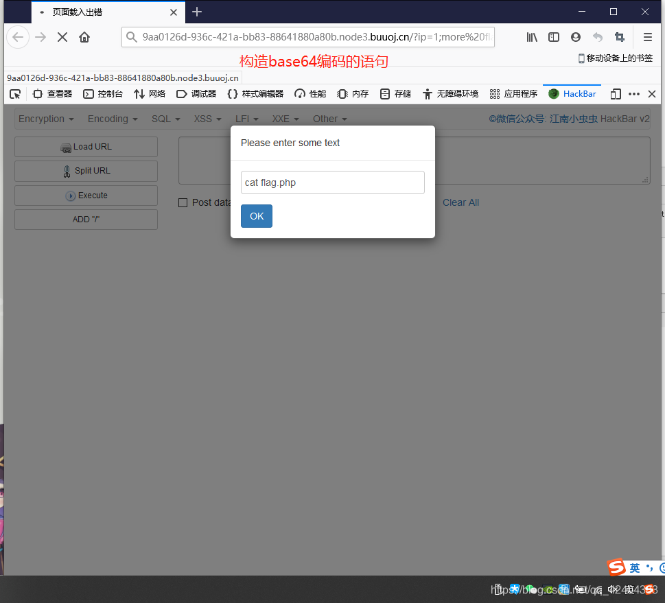Activate the element picker tool
The height and width of the screenshot is (603, 665).
pos(15,94)
